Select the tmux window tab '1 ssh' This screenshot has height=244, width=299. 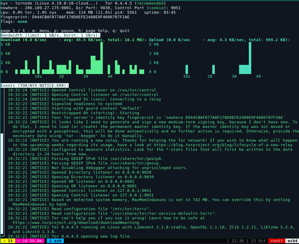pos(55,241)
